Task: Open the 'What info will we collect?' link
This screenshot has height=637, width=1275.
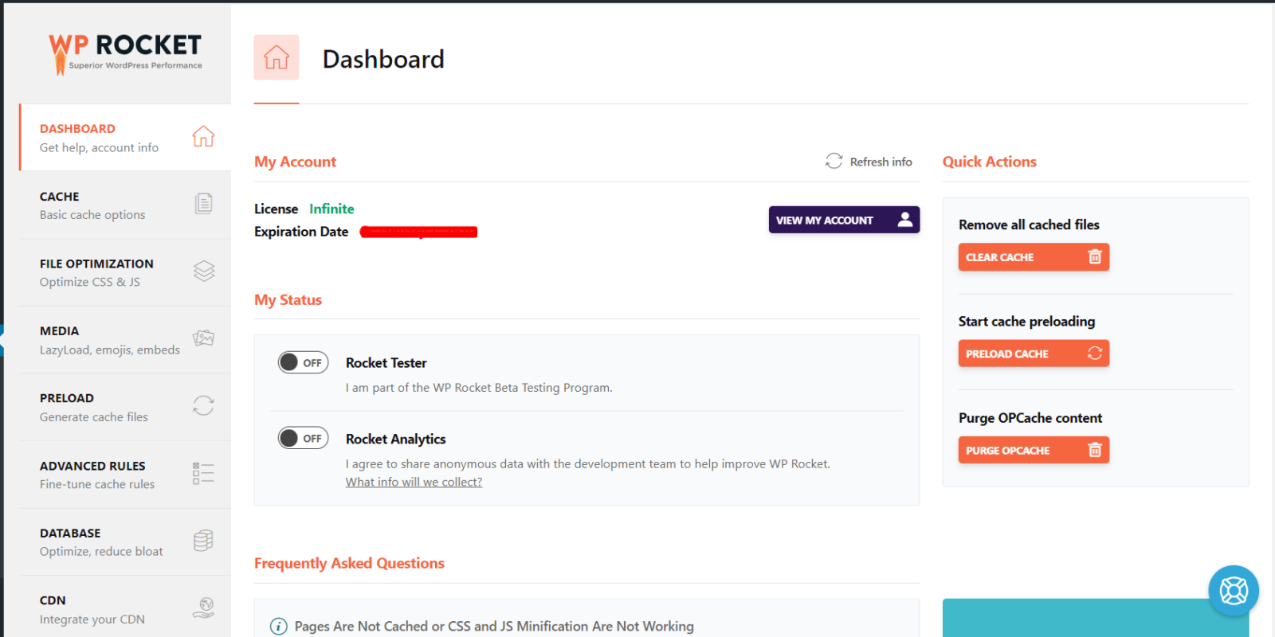Action: tap(414, 483)
